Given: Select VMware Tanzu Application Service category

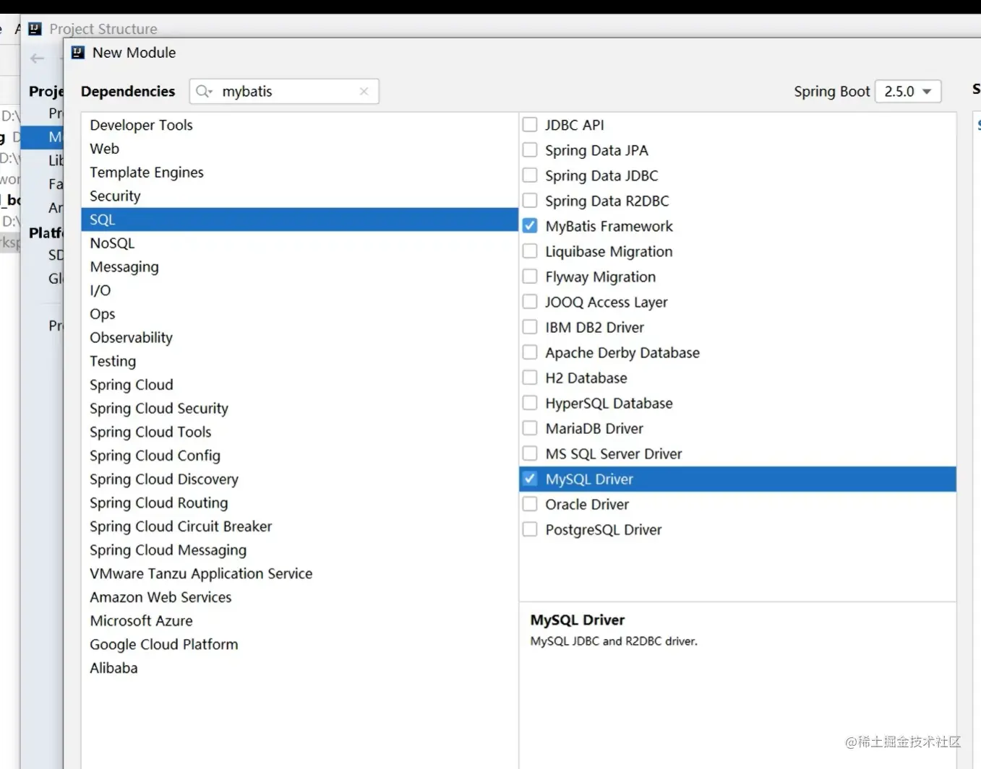Looking at the screenshot, I should 300,573.
